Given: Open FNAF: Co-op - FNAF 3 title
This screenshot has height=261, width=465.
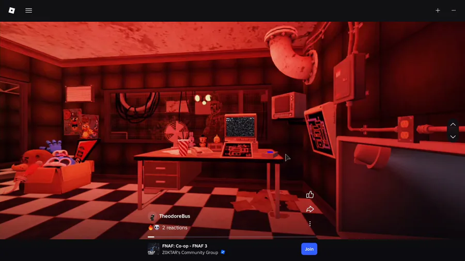Looking at the screenshot, I should click(x=185, y=246).
